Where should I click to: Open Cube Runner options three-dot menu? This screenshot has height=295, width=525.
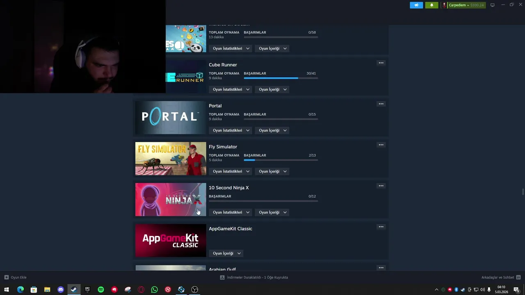(381, 63)
